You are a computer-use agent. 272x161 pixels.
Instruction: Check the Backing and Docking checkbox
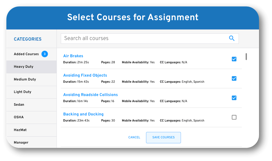tap(234, 117)
